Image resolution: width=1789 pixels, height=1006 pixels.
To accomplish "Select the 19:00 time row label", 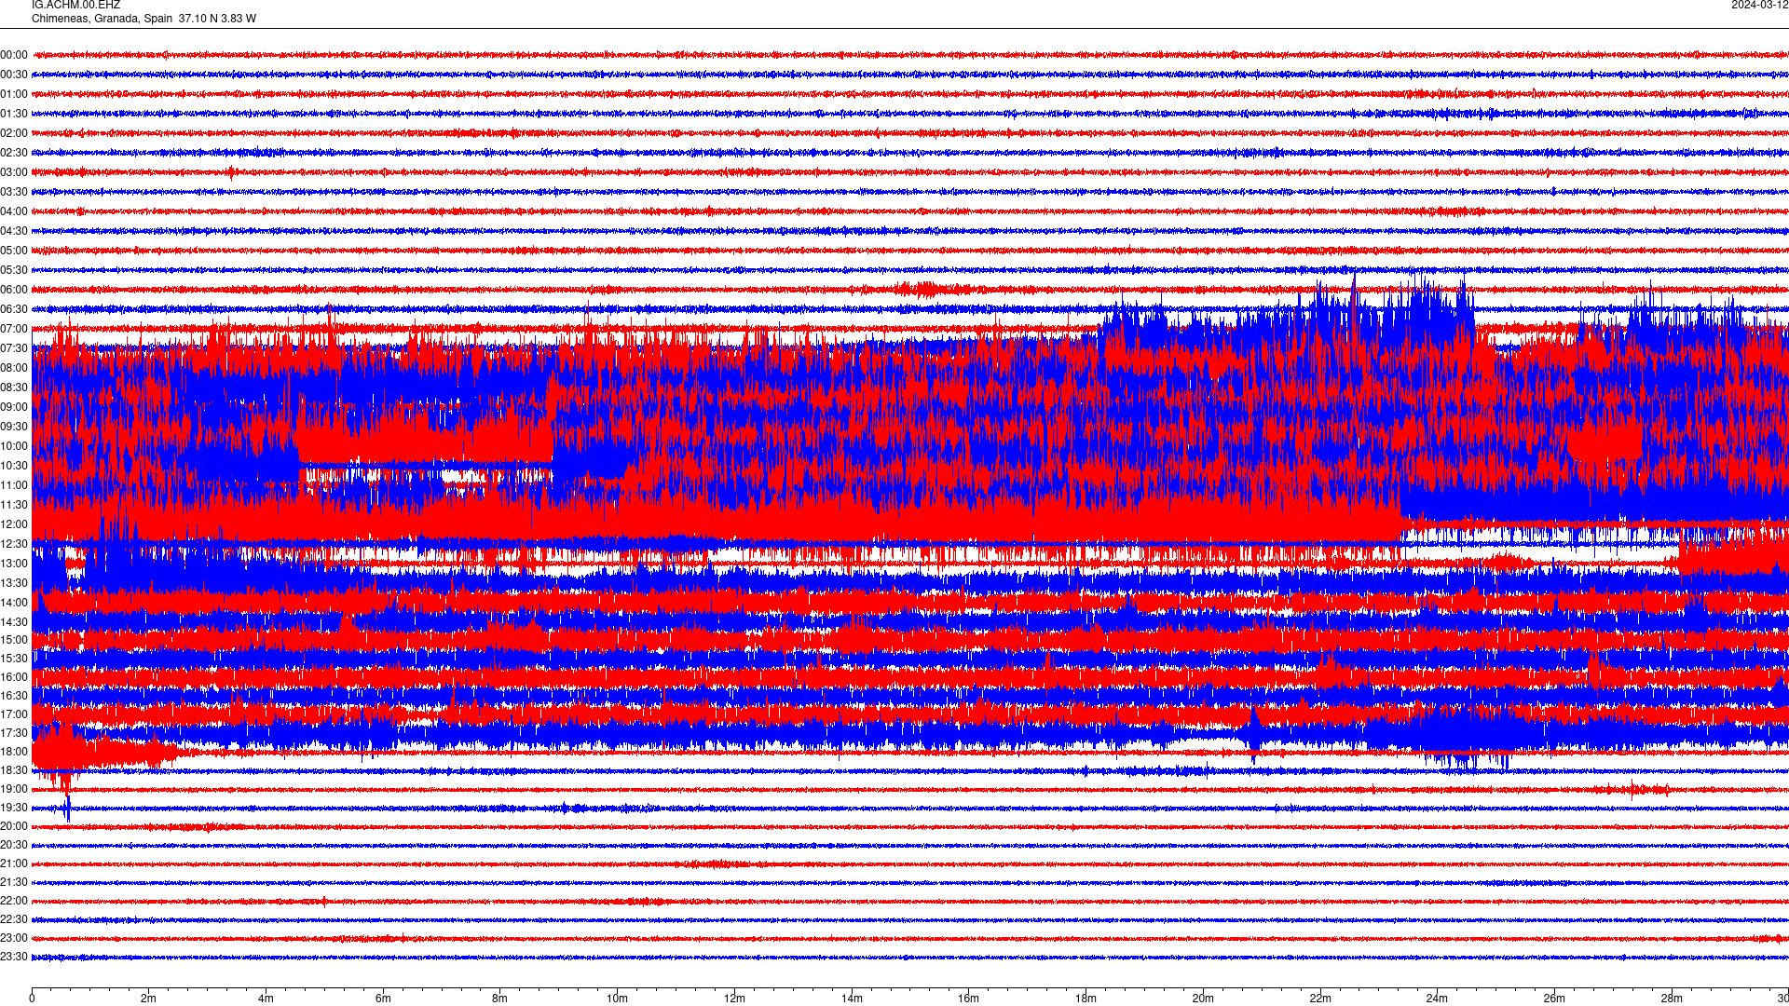I will [14, 789].
